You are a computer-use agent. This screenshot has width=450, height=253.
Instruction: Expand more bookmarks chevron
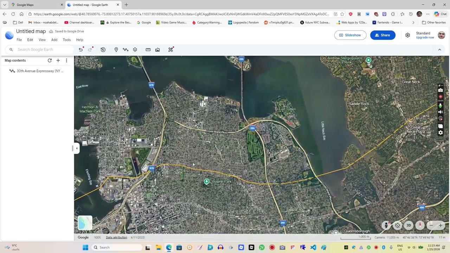pos(413,22)
